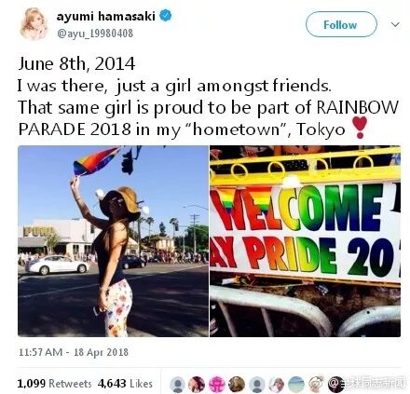Viewport: 410px width, 394px height.
Task: Open the pink avatar among likers
Action: (x=216, y=385)
